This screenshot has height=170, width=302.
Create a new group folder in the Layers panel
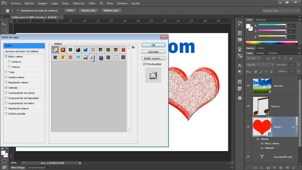[281, 168]
